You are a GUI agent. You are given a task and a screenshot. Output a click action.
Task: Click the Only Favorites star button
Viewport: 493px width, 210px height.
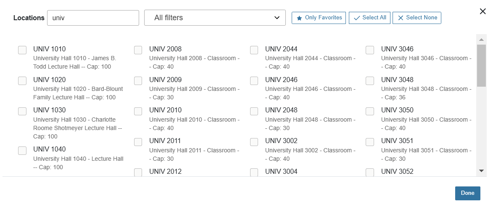coord(319,18)
